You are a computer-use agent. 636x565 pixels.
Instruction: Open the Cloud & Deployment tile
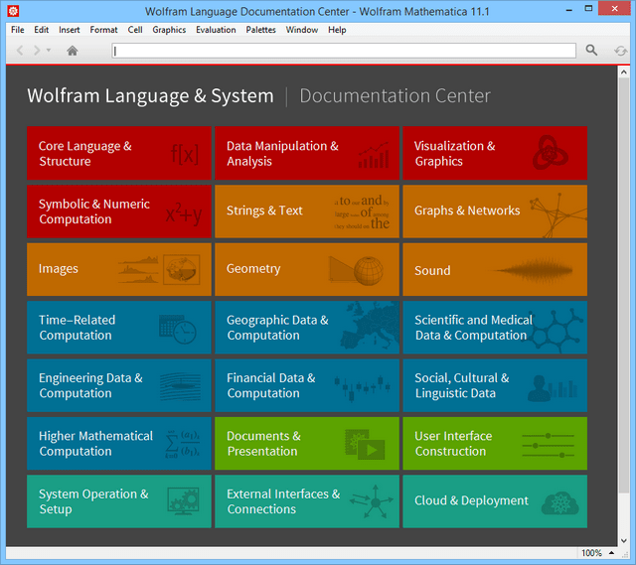(x=495, y=501)
